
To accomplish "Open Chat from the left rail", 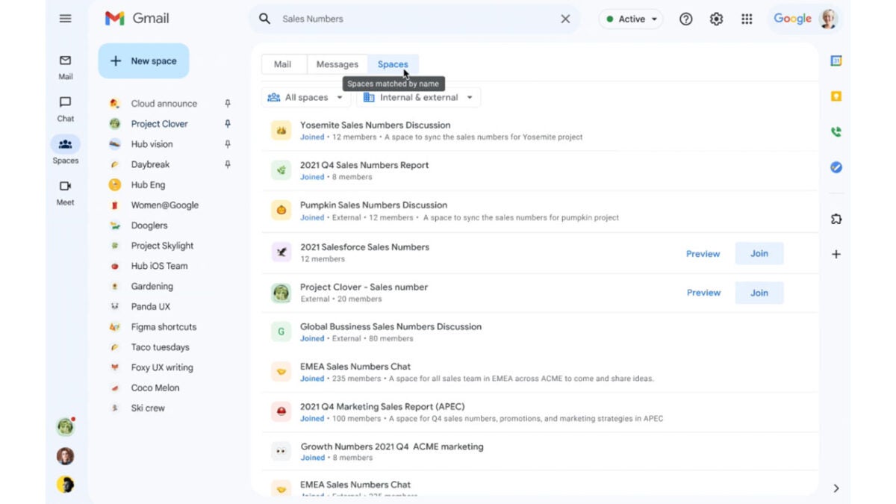I will tap(65, 108).
